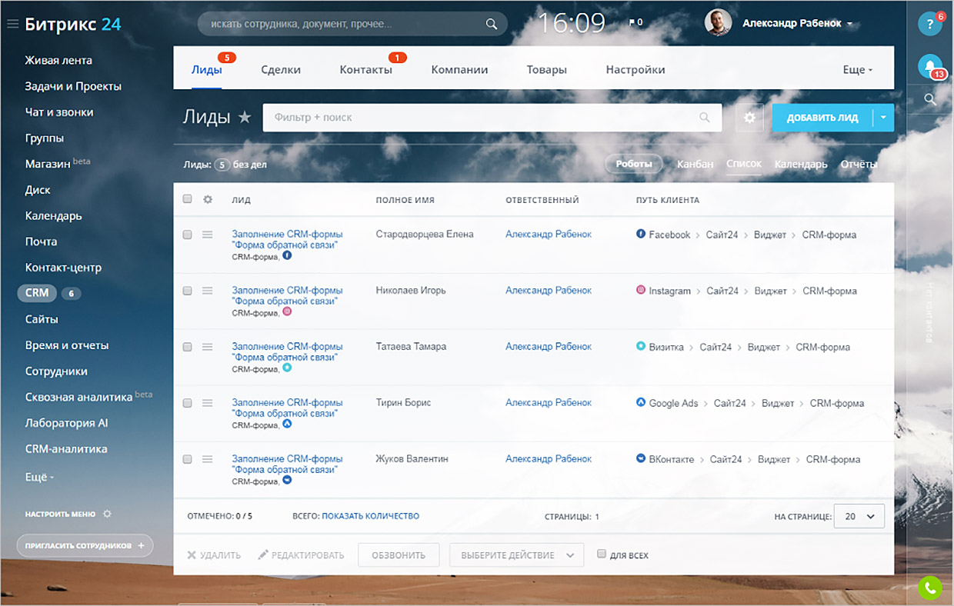Check the row for Жуков Валентин
The width and height of the screenshot is (954, 606).
[x=187, y=459]
